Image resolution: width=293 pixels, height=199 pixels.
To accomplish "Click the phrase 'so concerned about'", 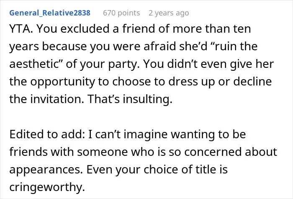I will click(x=223, y=152).
